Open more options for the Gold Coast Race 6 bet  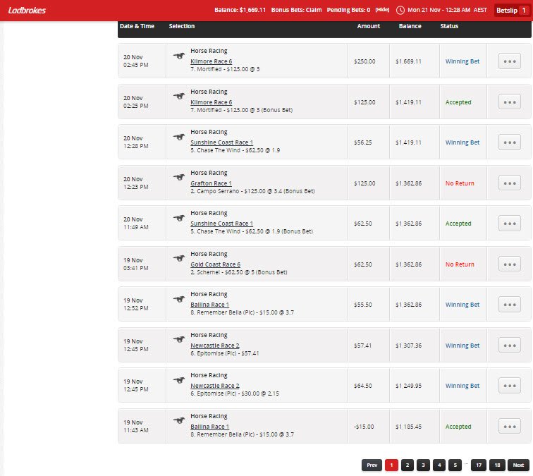510,264
